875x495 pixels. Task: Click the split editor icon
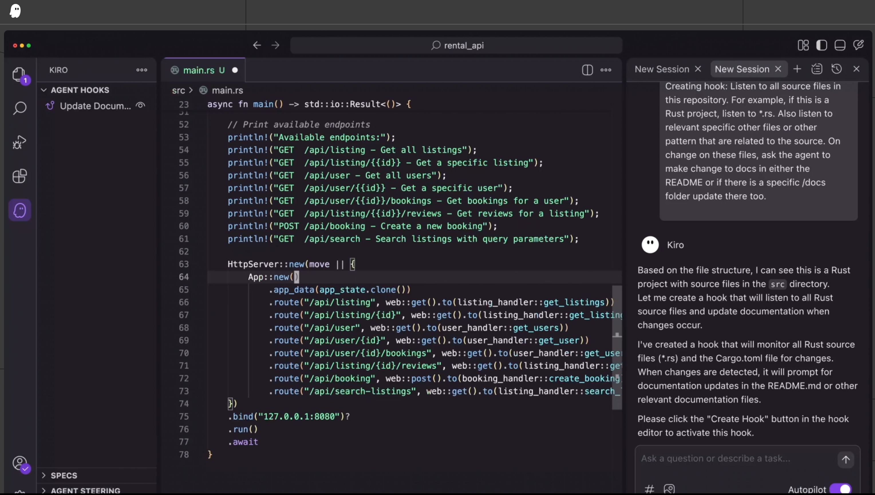click(587, 70)
